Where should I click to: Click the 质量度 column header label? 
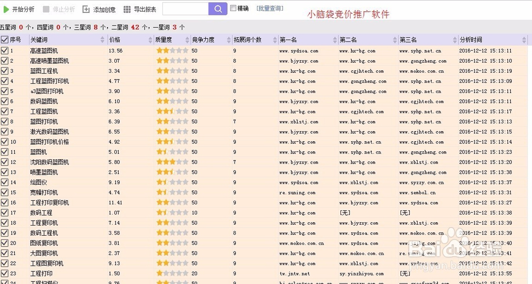(163, 40)
